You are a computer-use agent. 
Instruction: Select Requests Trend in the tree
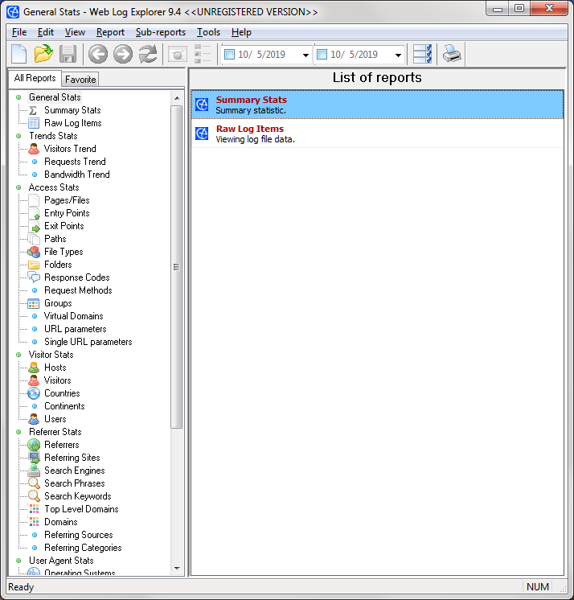click(x=75, y=162)
